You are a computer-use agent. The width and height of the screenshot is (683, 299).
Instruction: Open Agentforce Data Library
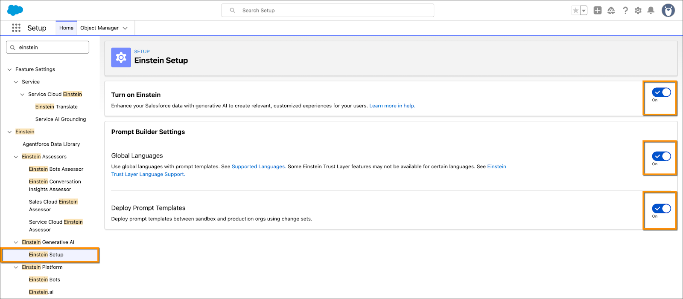[51, 144]
